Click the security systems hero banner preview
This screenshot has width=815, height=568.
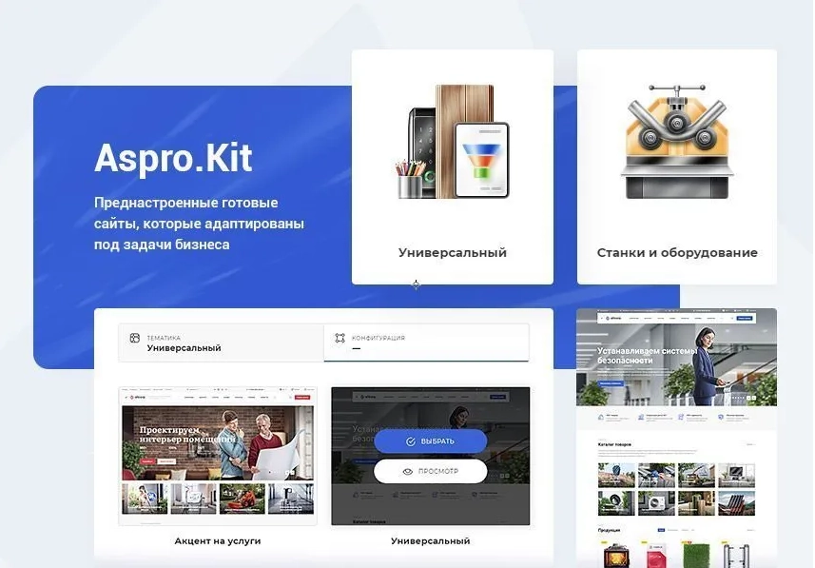pos(677,357)
